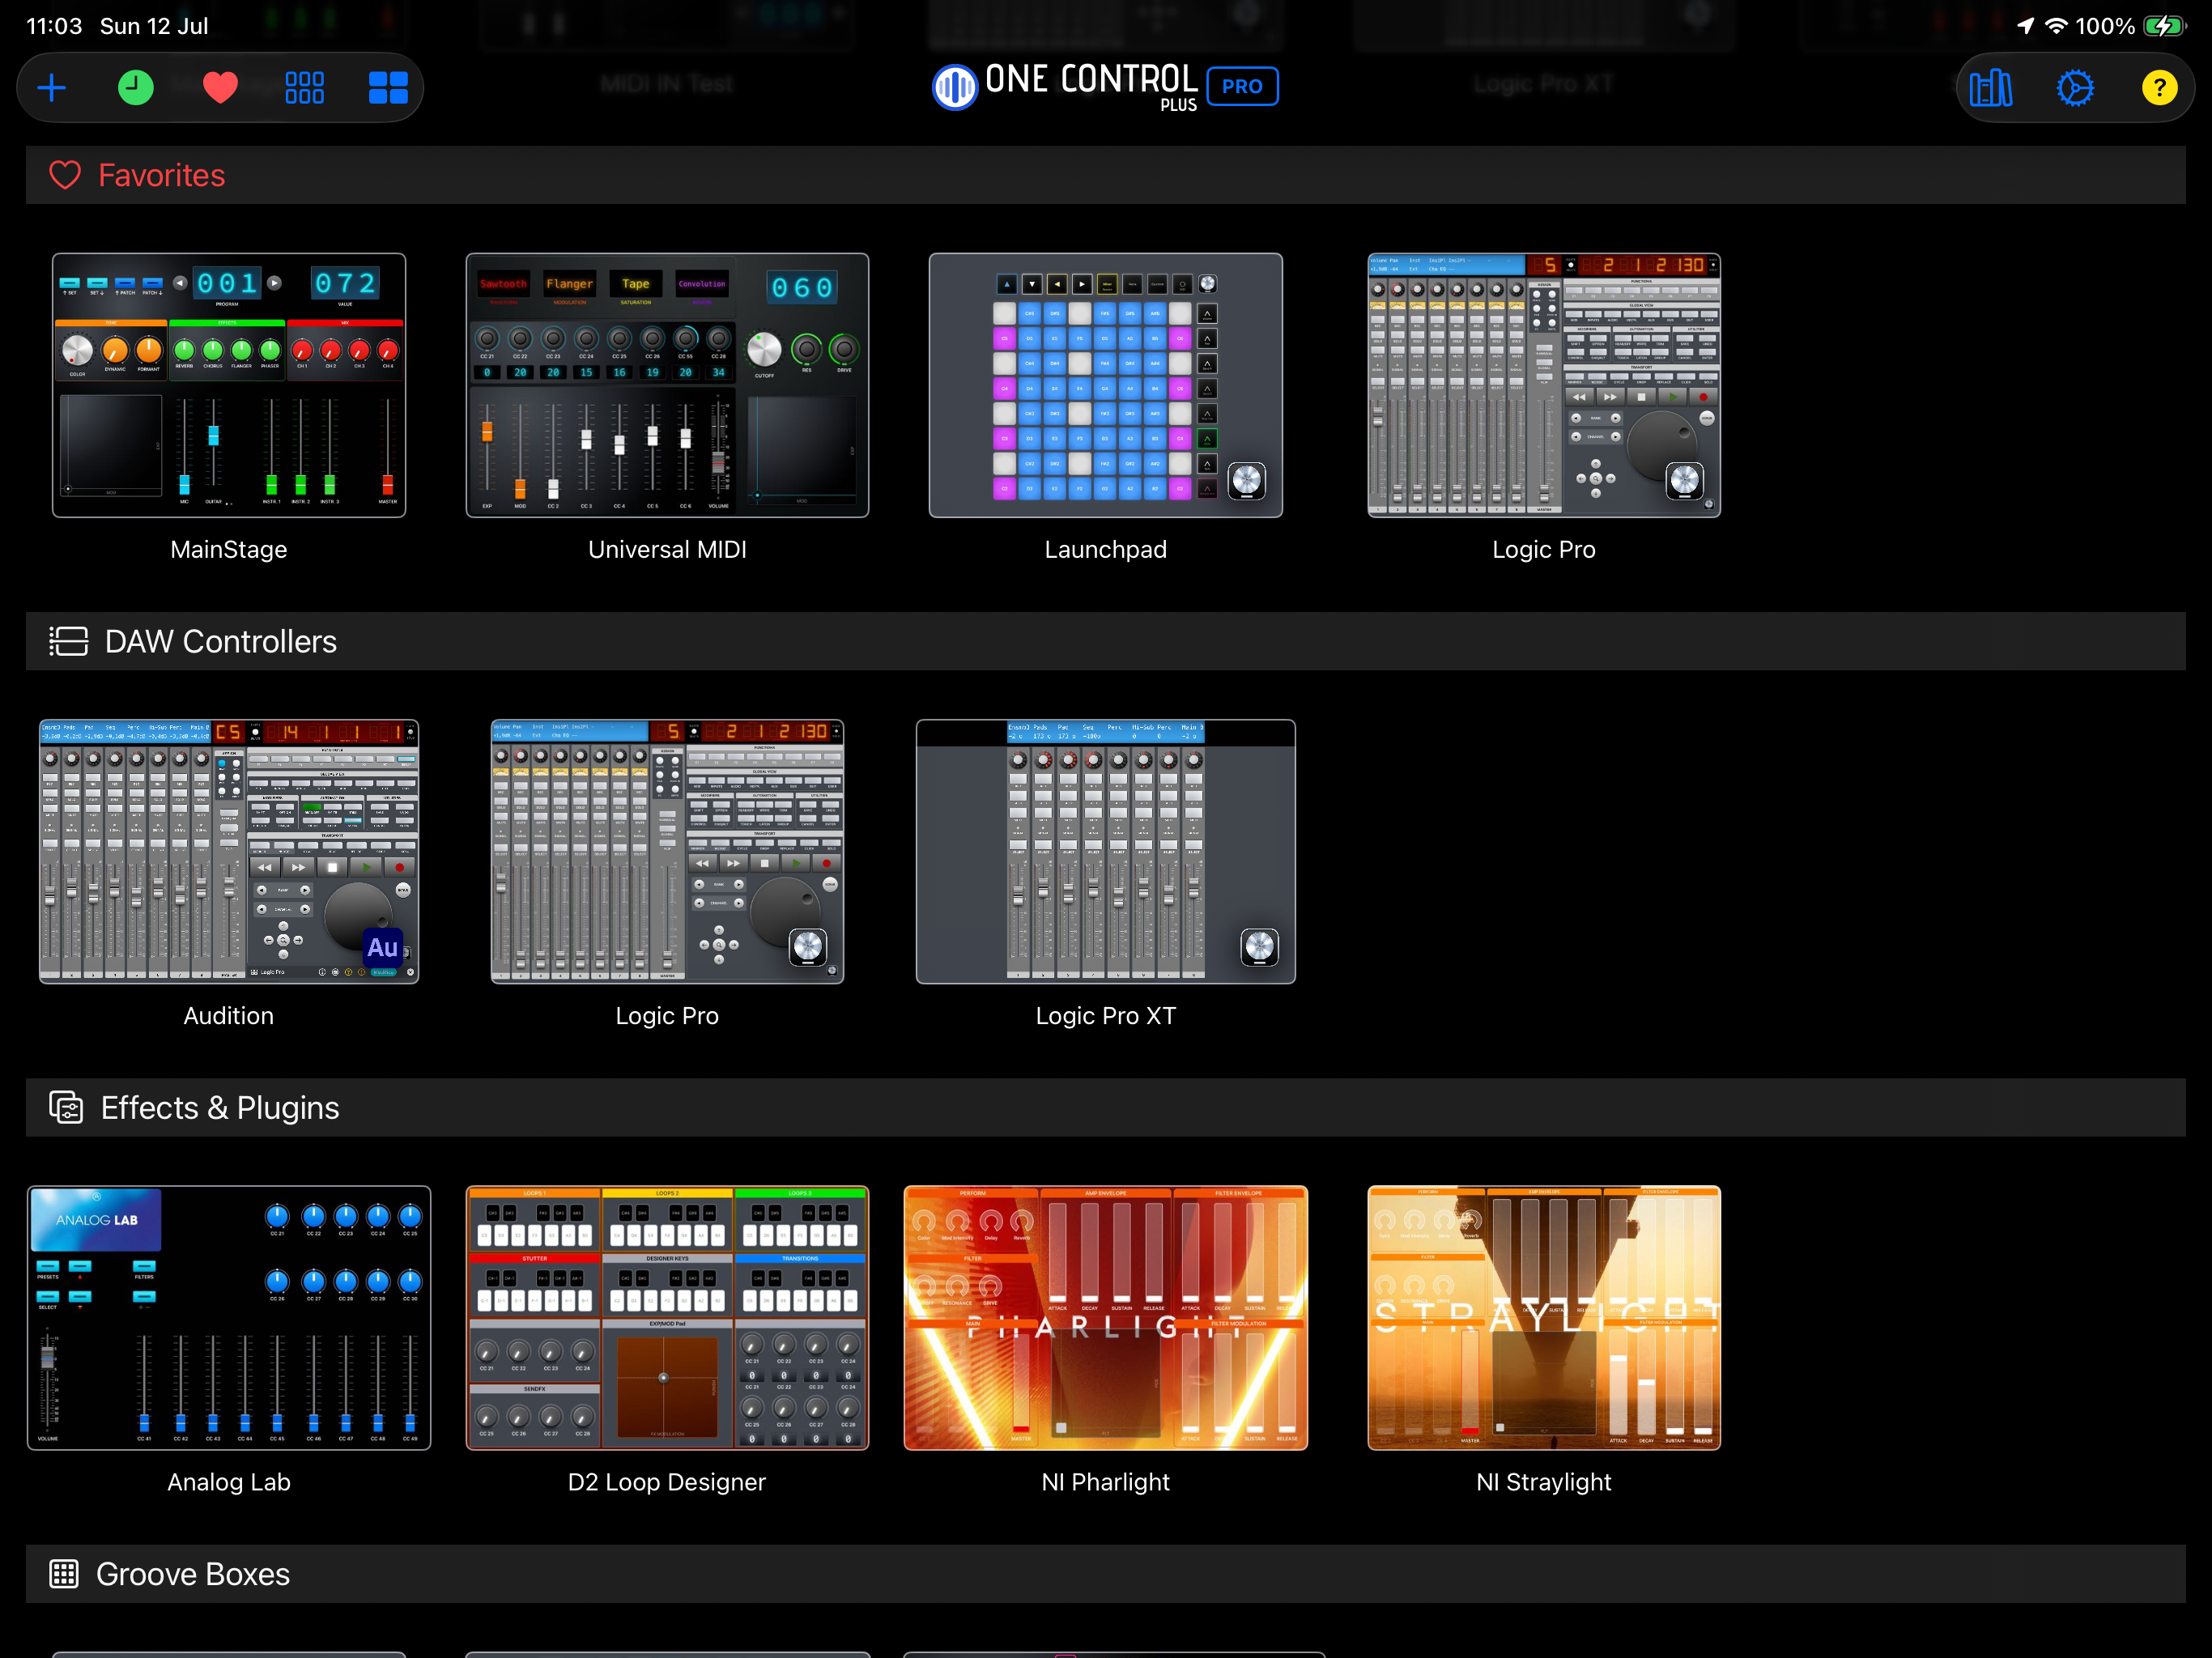
Task: Click the DAW Controllers list icon
Action: pyautogui.click(x=68, y=641)
